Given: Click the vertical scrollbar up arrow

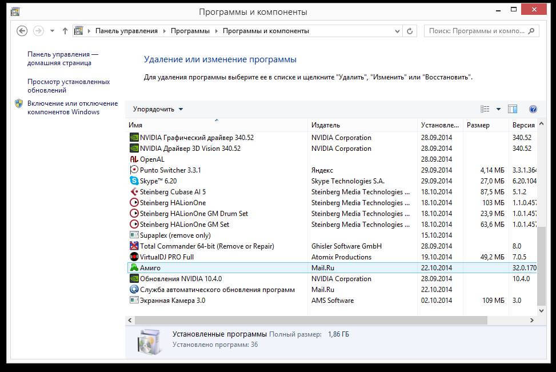Looking at the screenshot, I should (x=541, y=124).
